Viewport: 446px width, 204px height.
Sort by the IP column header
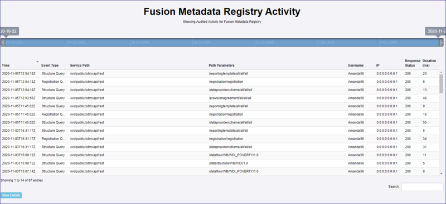click(x=378, y=65)
